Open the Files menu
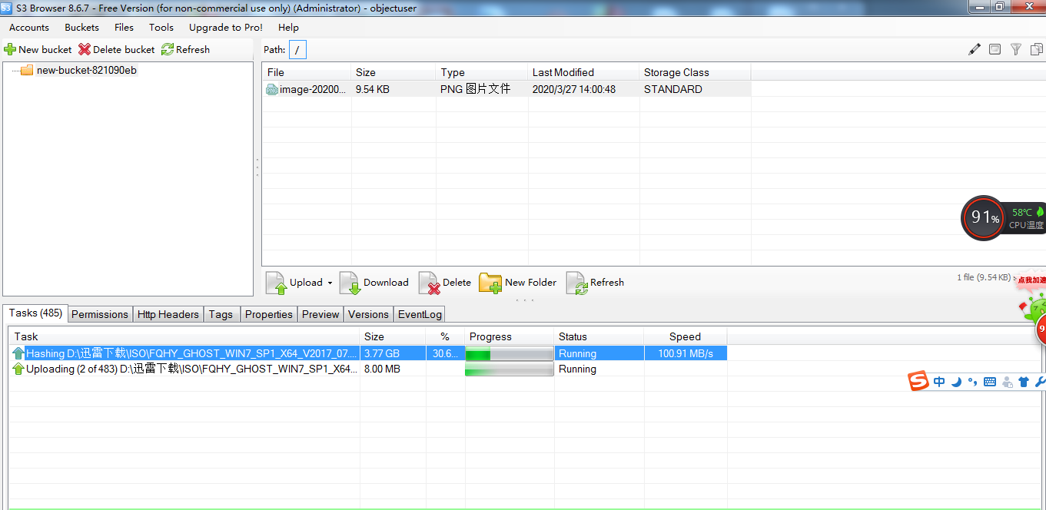The image size is (1046, 510). tap(124, 27)
